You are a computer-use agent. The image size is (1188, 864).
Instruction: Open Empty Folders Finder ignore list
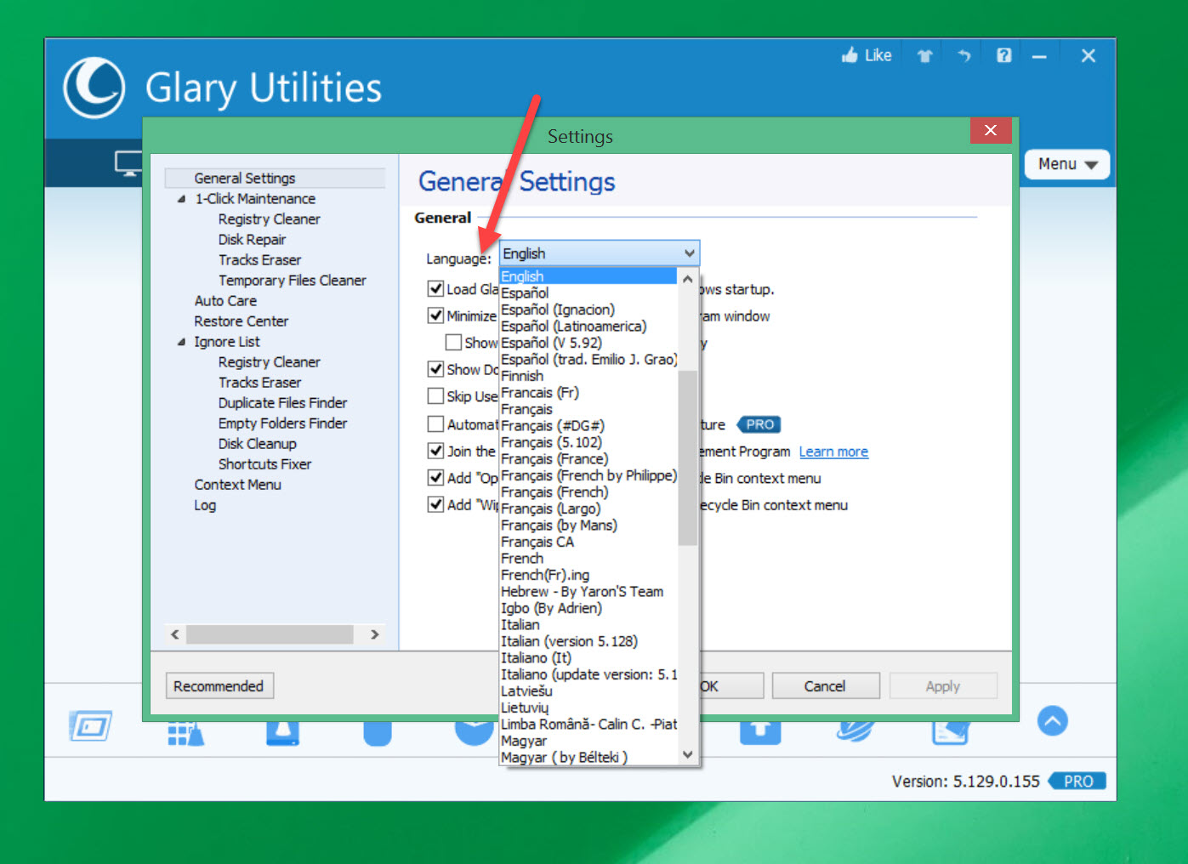pyautogui.click(x=282, y=423)
